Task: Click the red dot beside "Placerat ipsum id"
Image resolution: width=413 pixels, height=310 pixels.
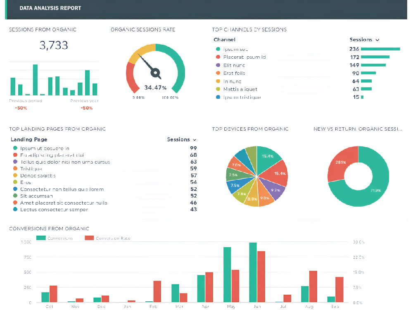Action: point(217,57)
